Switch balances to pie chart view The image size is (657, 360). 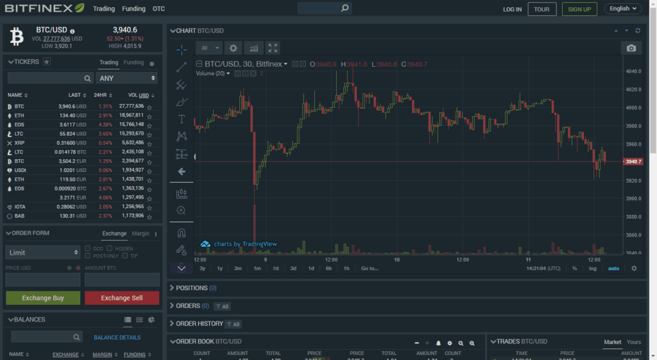pos(151,320)
